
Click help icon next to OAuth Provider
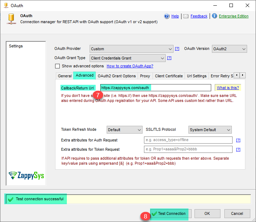(177, 49)
